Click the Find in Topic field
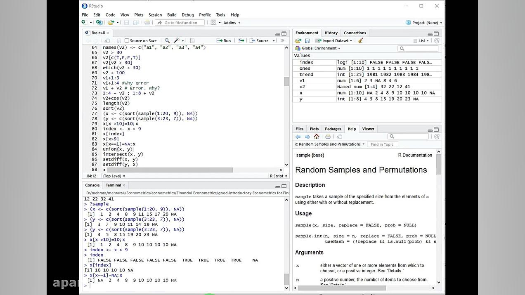Viewport: 525px width, 295px height. click(x=382, y=144)
